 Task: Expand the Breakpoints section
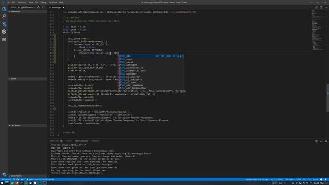pyautogui.click(x=27, y=176)
